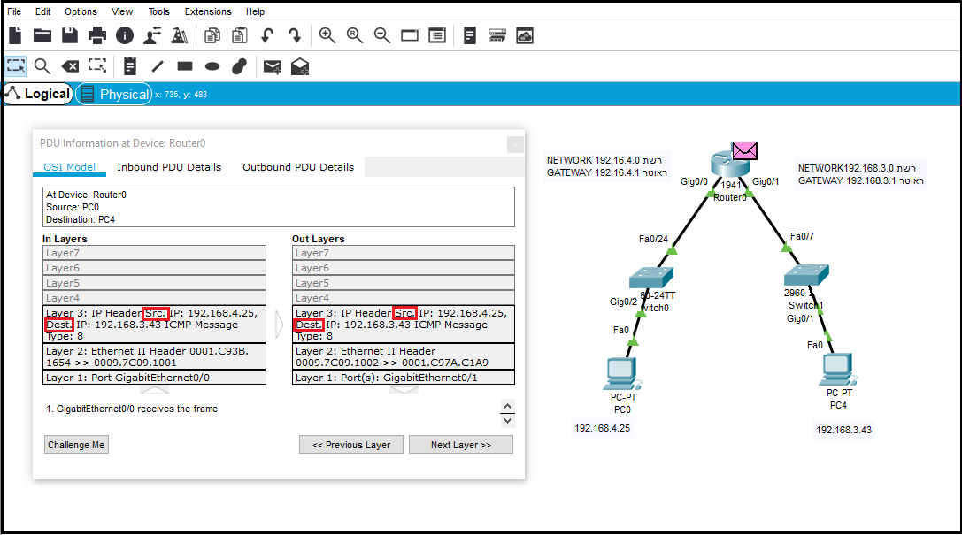
Task: Go back with the Previous Layer button
Action: (x=351, y=445)
